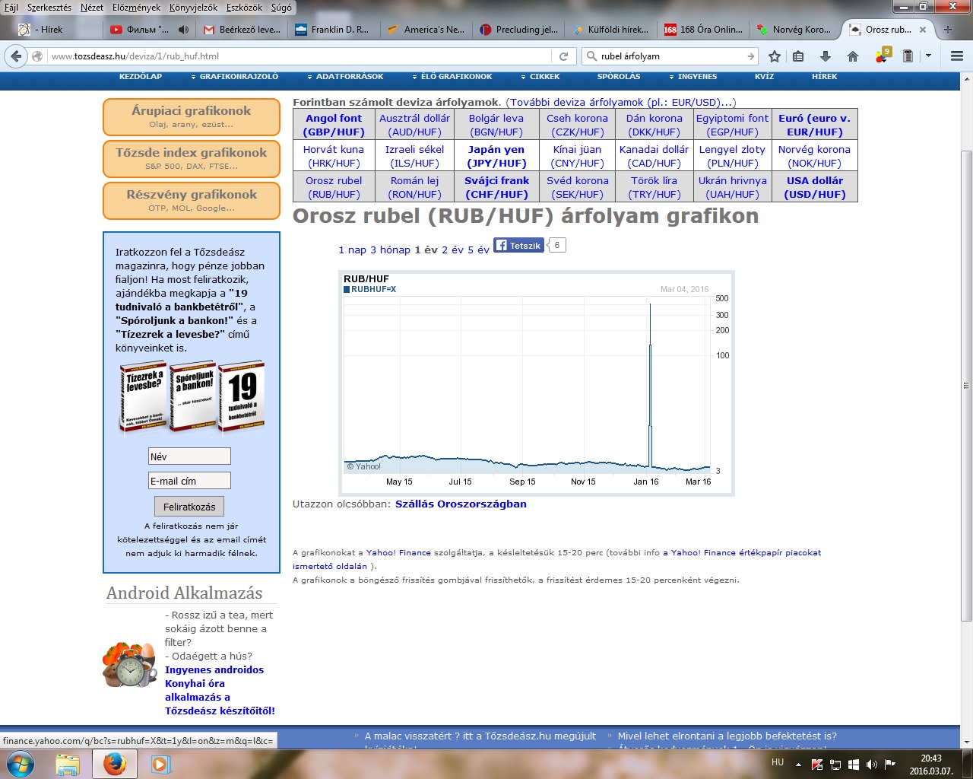Open the Könyvjelzők menu
Image resolution: width=973 pixels, height=779 pixels.
coord(193,8)
